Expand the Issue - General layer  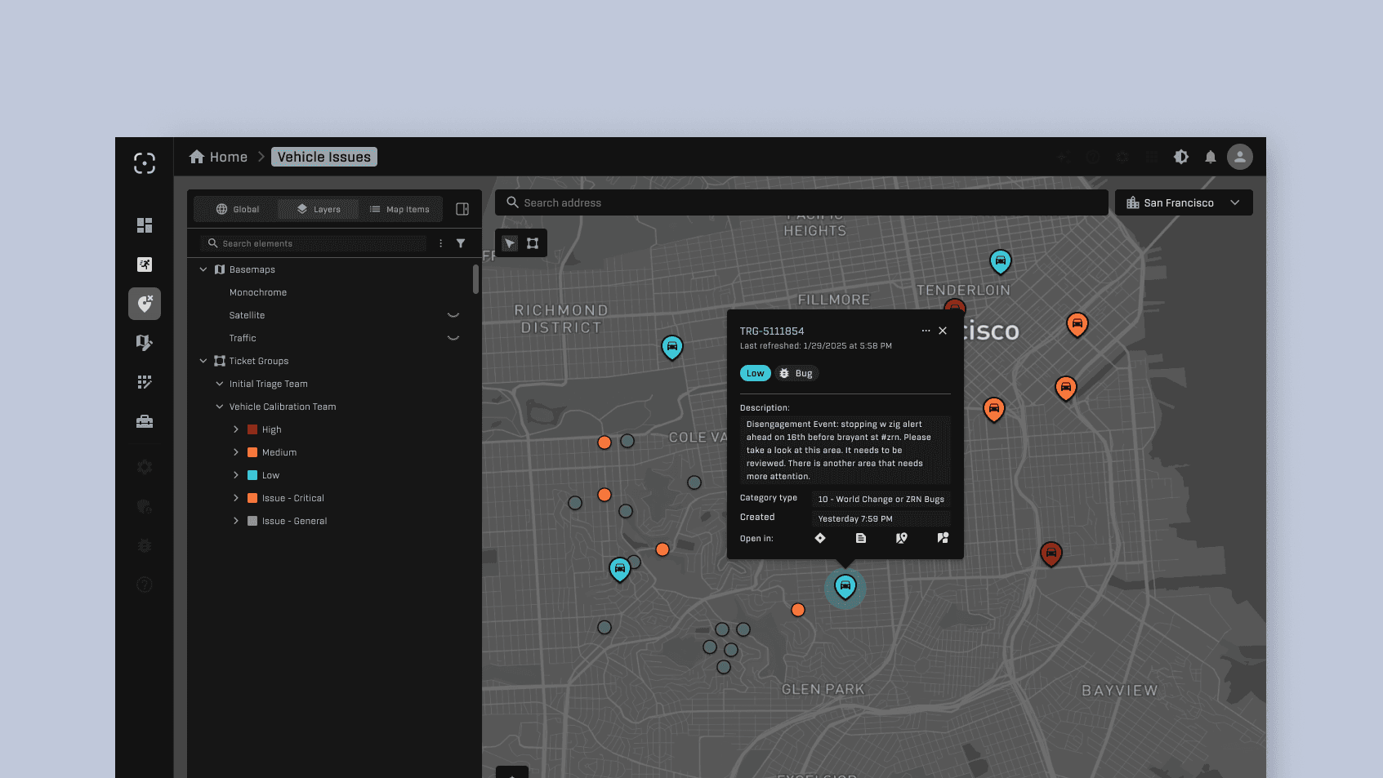(x=236, y=521)
